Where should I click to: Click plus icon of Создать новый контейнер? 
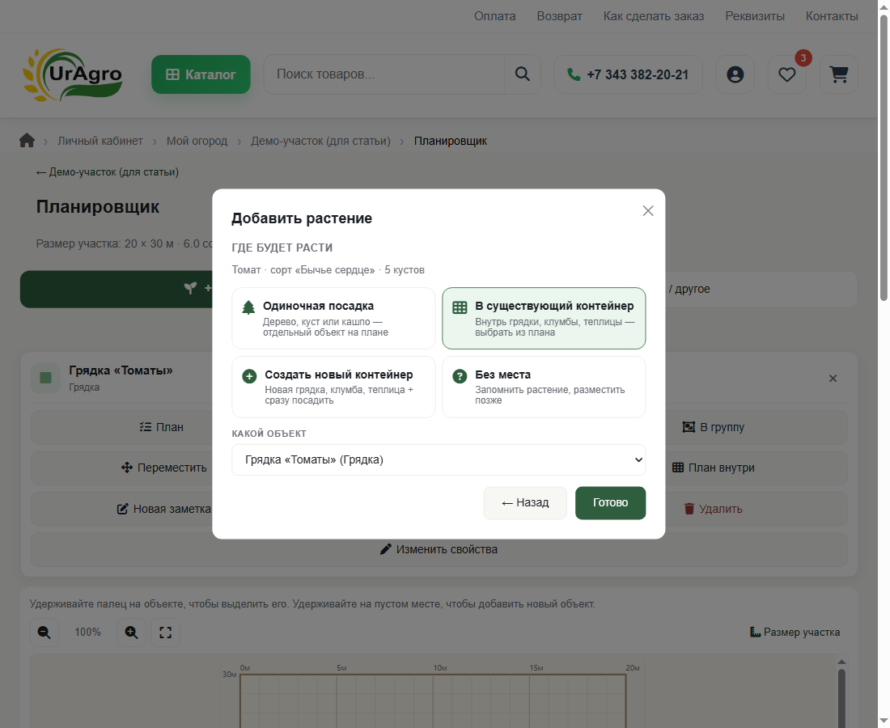(x=249, y=376)
